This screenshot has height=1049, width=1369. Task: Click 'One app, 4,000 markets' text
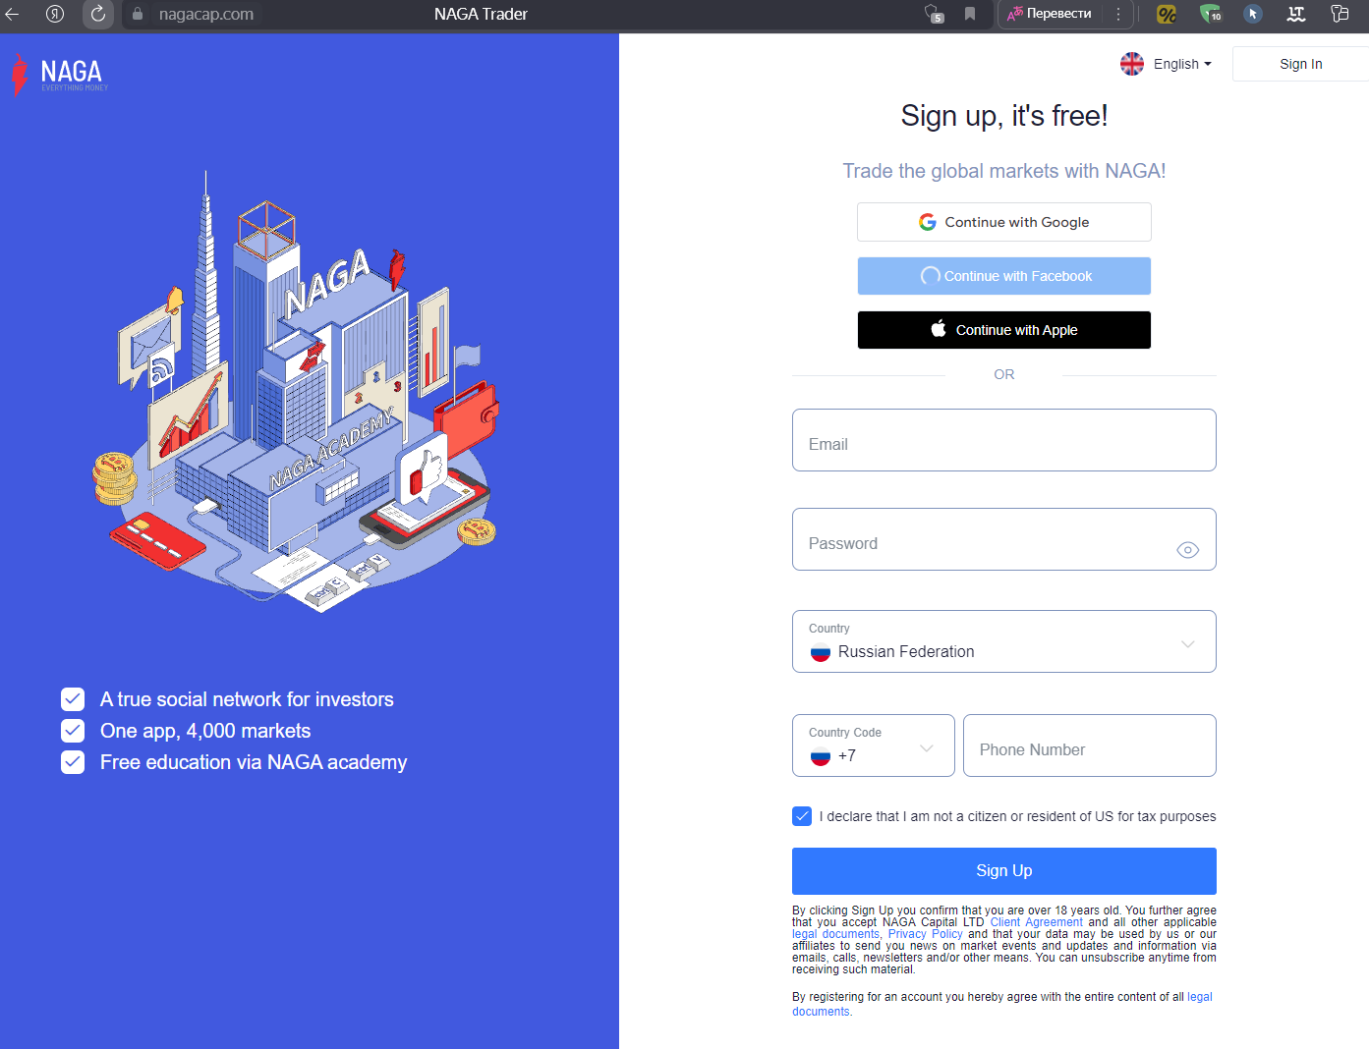tap(205, 731)
